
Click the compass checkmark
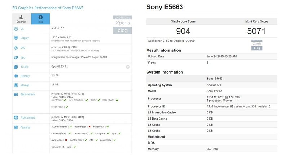click(108, 133)
